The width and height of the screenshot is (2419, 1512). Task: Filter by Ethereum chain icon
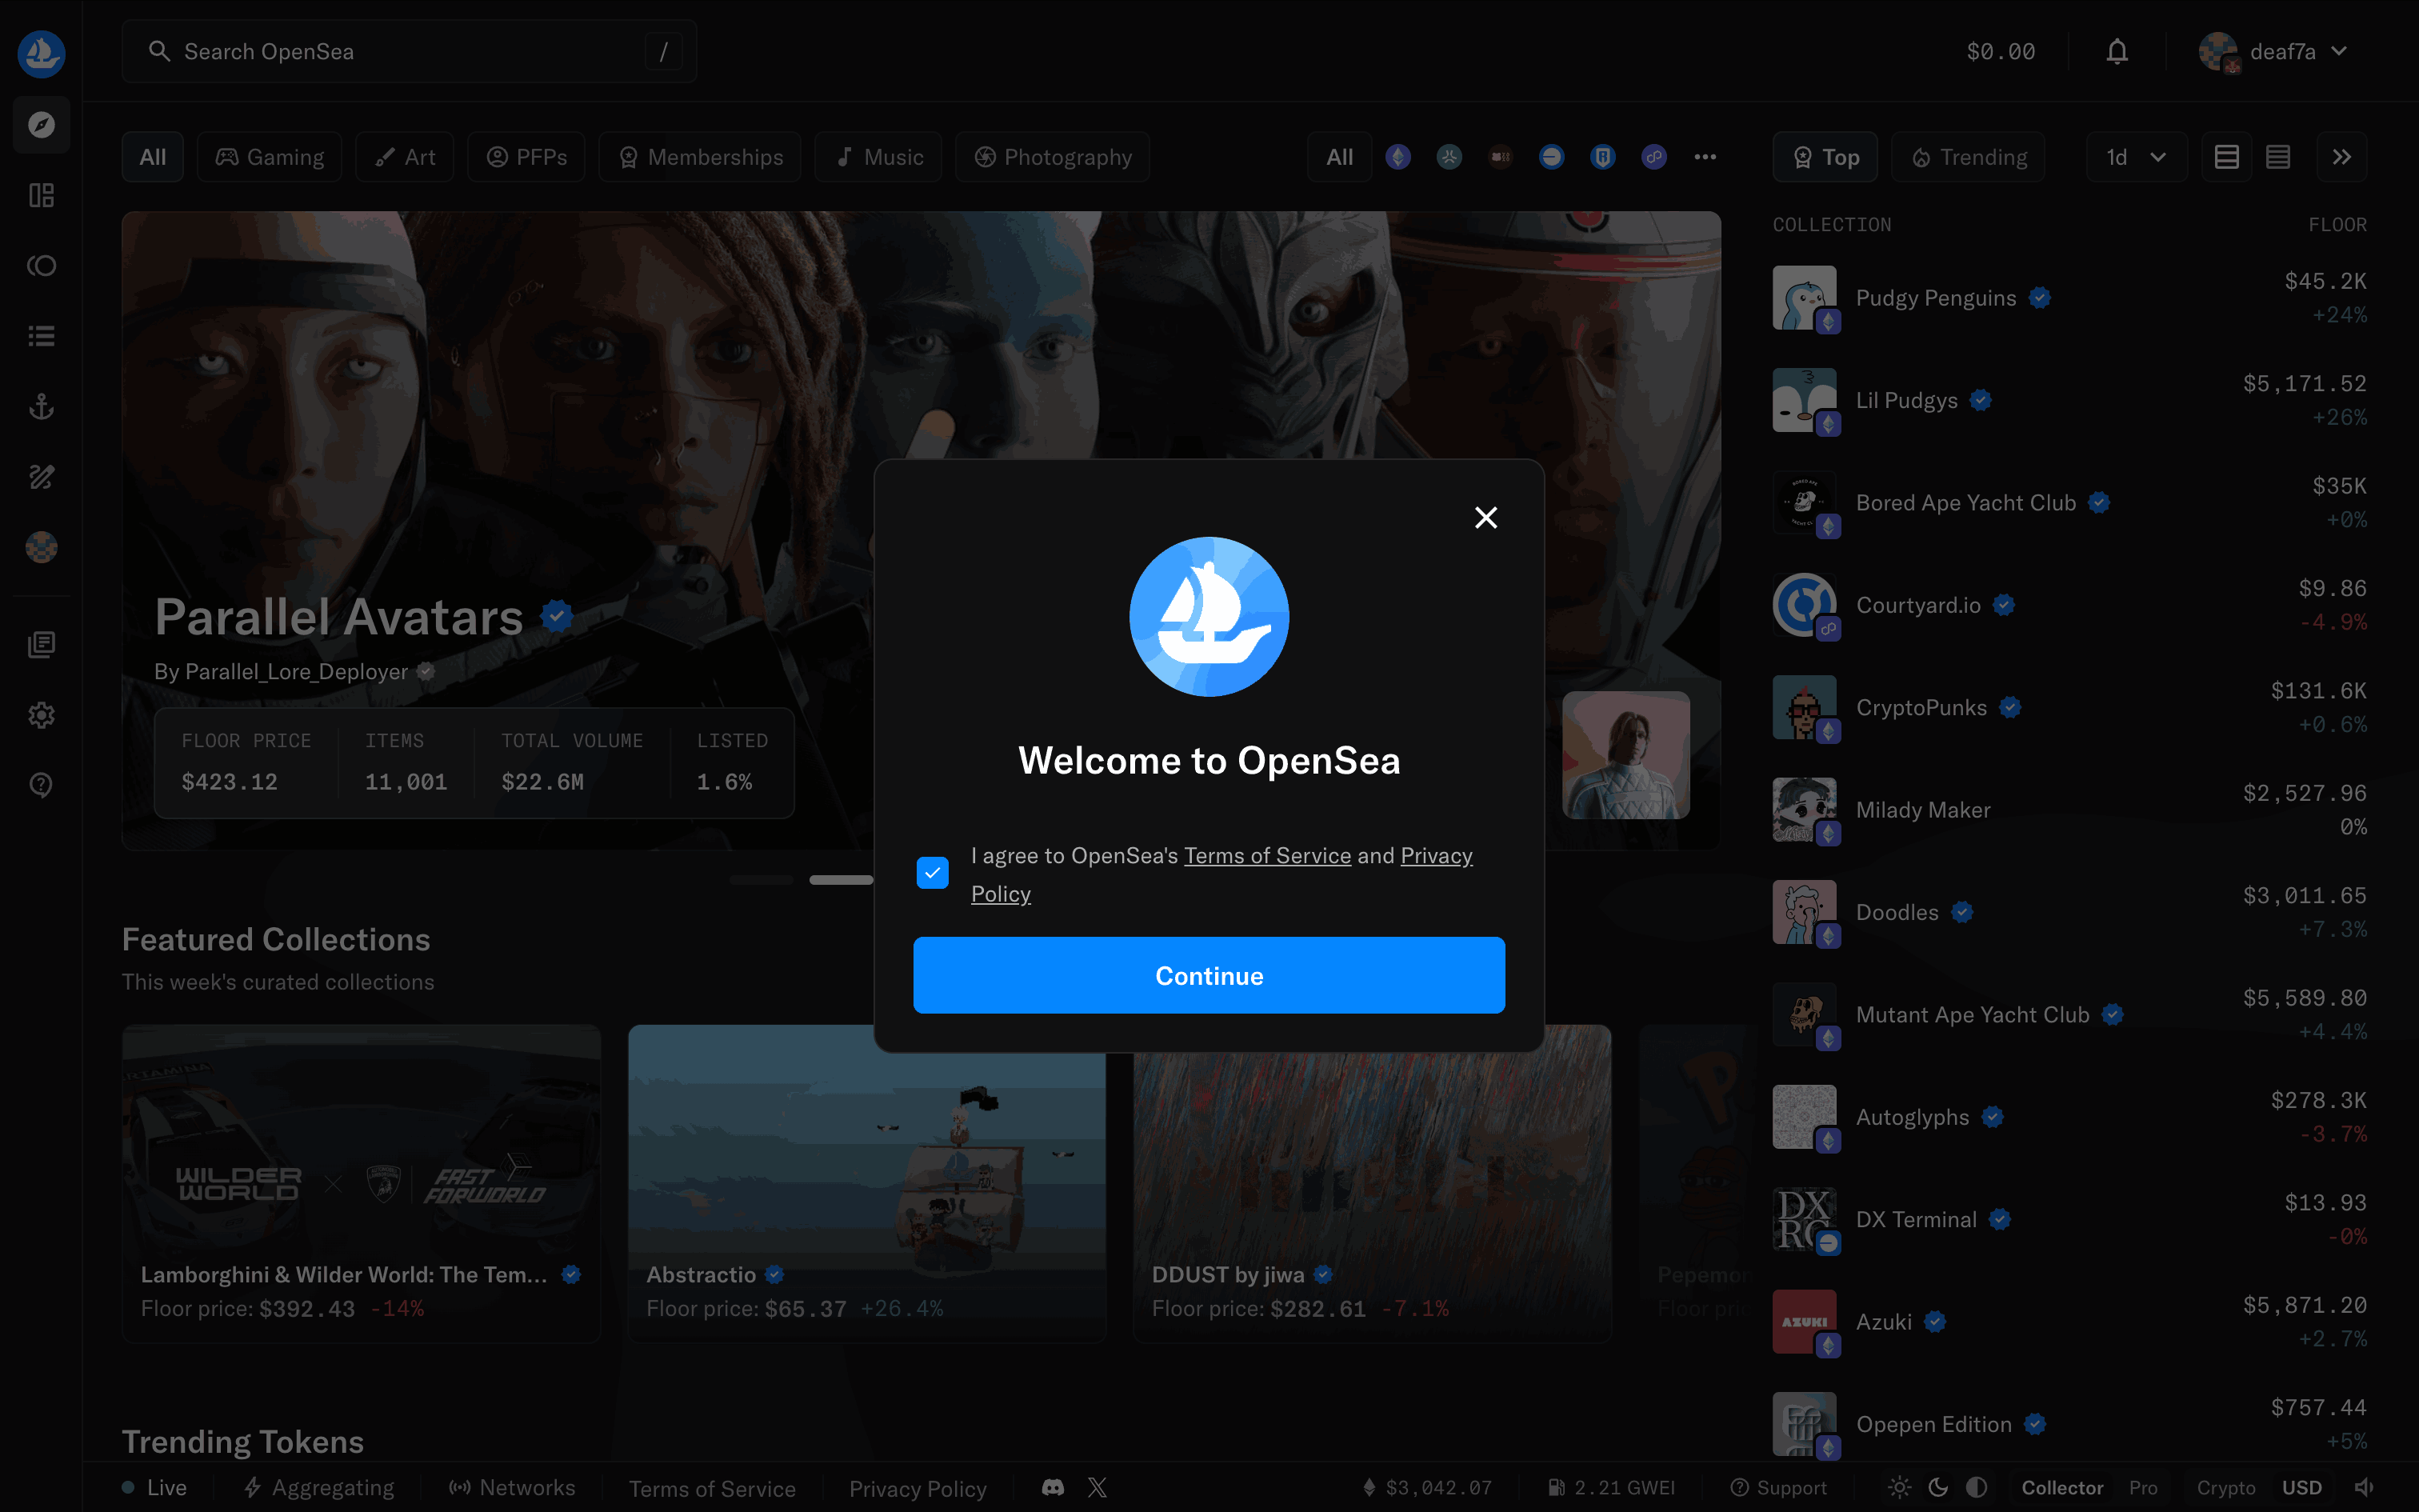click(1397, 157)
